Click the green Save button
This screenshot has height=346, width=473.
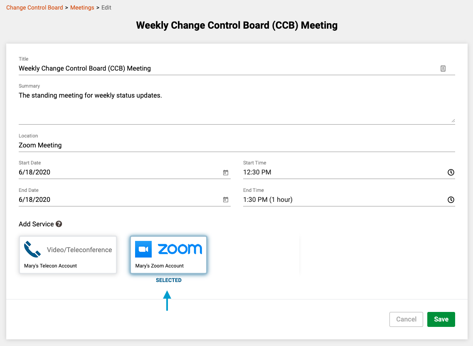441,319
